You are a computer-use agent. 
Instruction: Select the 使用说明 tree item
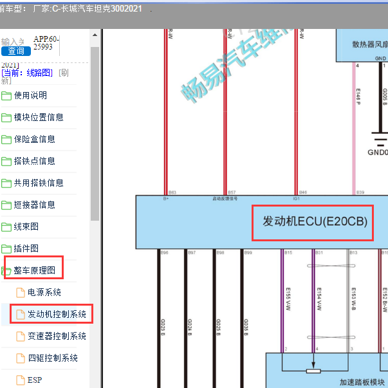point(30,95)
